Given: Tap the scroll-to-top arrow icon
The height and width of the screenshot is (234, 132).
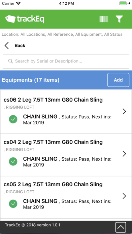Looking at the screenshot, I should [x=121, y=227].
